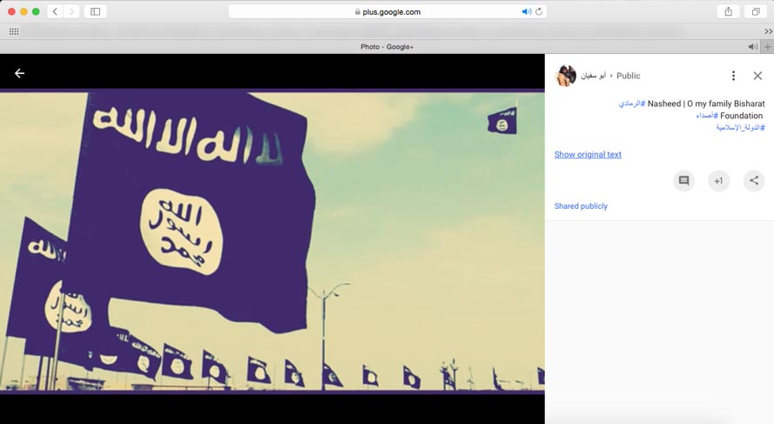Screen dimensions: 774x424
Task: Toggle the +1 button on the post
Action: (718, 181)
